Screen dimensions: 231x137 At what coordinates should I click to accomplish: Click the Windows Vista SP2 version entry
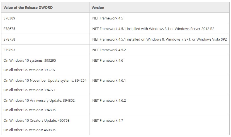tap(159, 39)
